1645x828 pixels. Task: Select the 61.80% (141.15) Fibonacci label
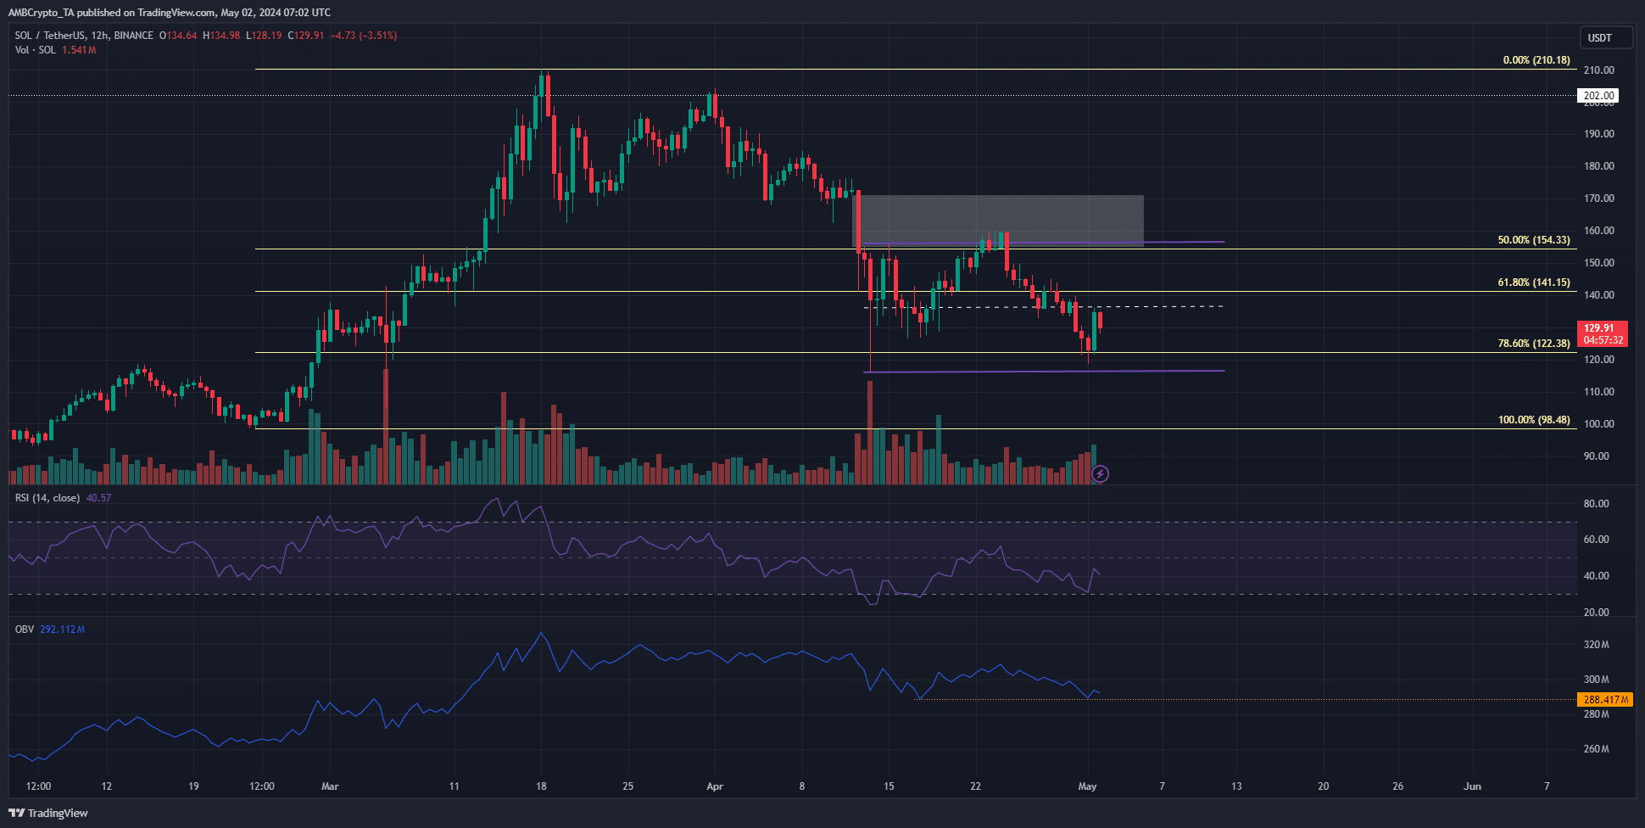(x=1533, y=283)
